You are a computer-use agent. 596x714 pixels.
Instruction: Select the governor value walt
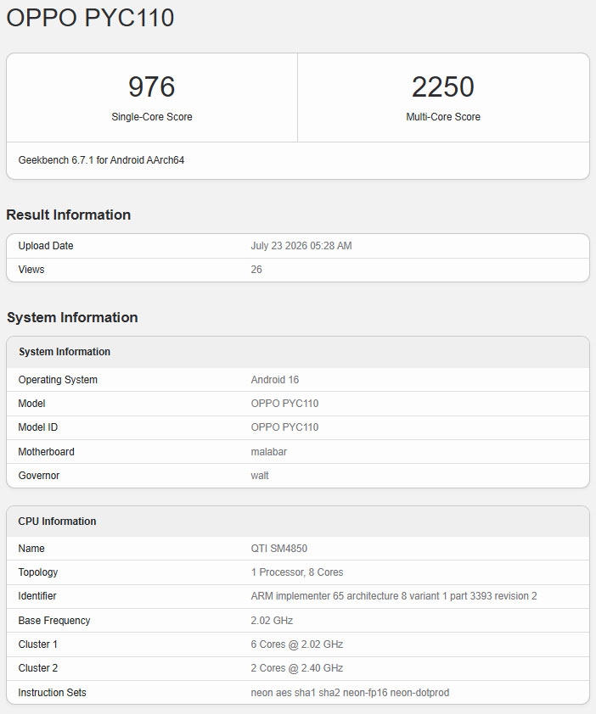click(x=260, y=475)
